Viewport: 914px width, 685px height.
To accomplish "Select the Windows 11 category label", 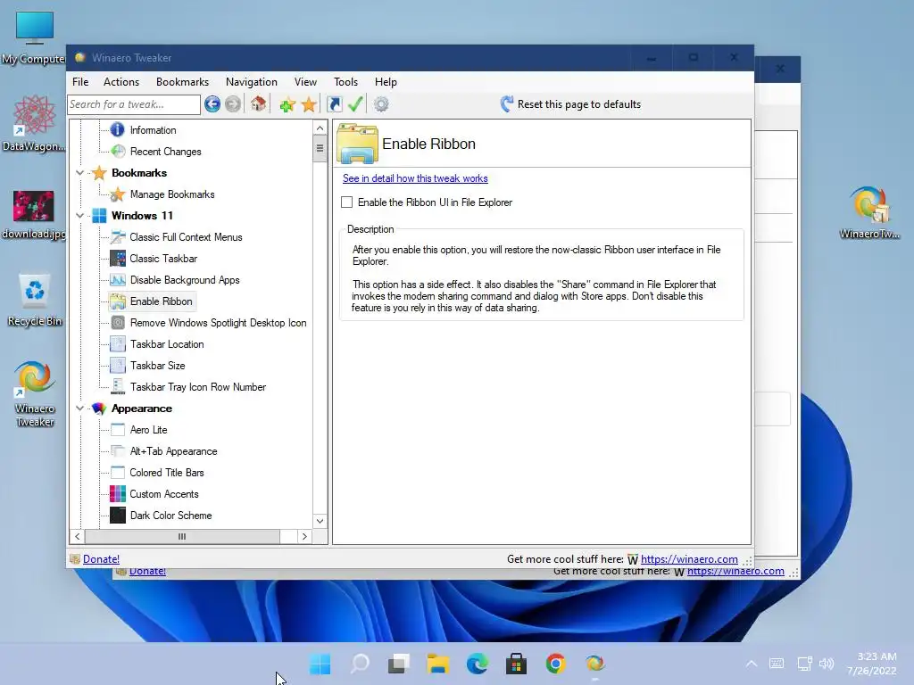I will click(142, 216).
